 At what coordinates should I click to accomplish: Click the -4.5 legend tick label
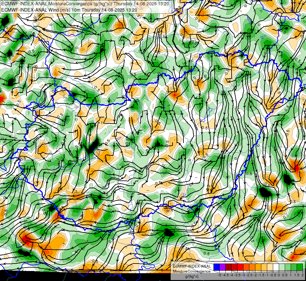coord(225,275)
